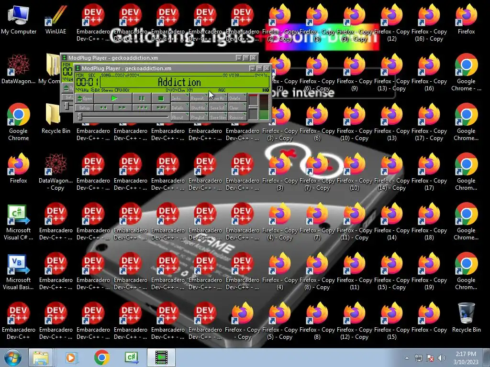The height and width of the screenshot is (367, 490).
Task: Select the Firefox - Copy (12) - Copy shortcut
Action: (355, 321)
